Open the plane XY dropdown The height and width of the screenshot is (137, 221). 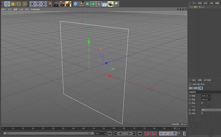pyautogui.click(x=211, y=110)
